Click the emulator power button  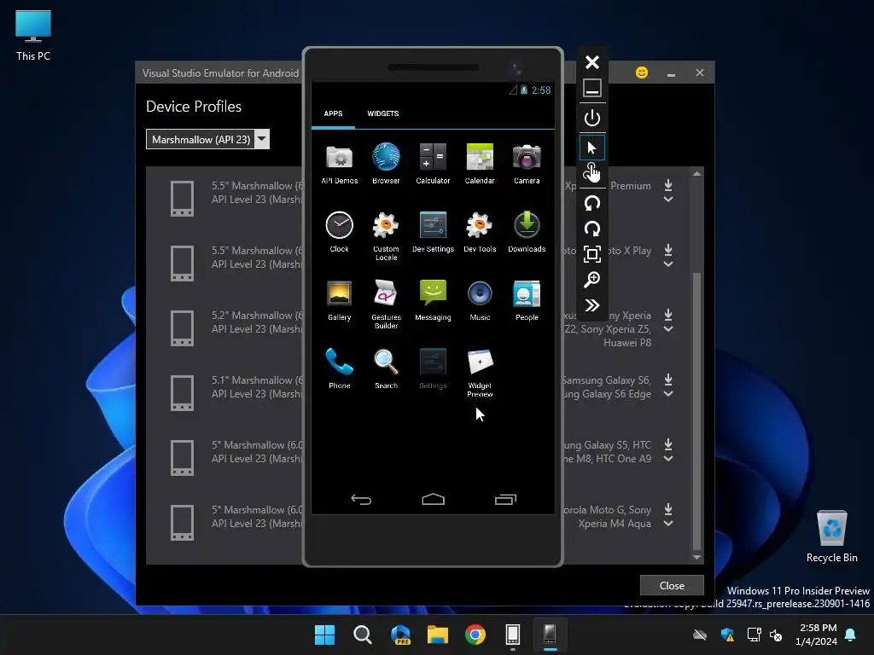click(592, 118)
